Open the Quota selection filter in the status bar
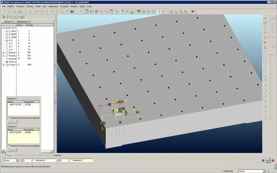Screen dimensions: 277x173 pos(252,171)
